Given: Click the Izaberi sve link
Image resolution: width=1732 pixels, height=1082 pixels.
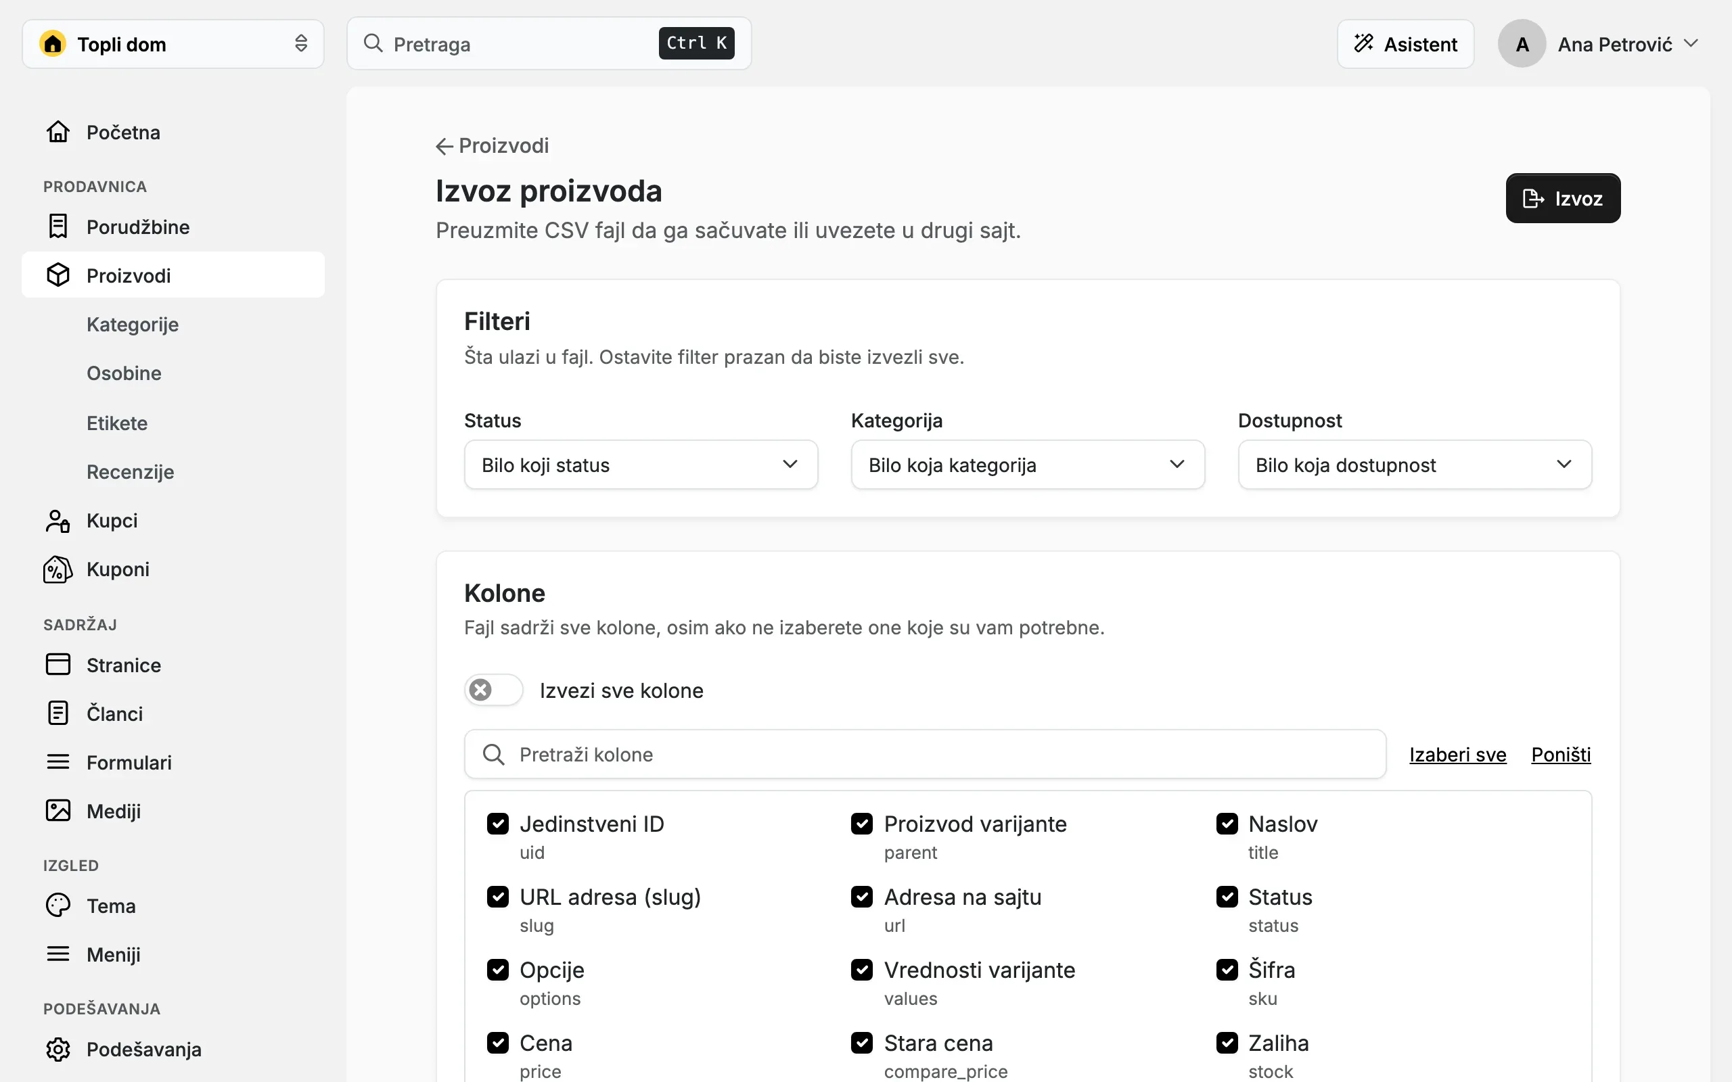Looking at the screenshot, I should coord(1458,754).
